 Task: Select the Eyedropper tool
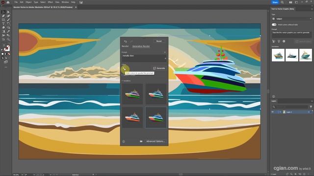[x=8, y=31]
